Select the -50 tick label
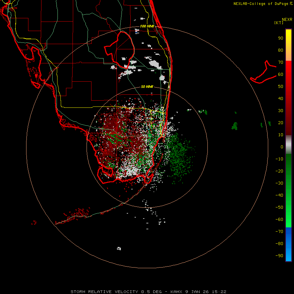This screenshot has height=294, width=294. tap(279, 207)
